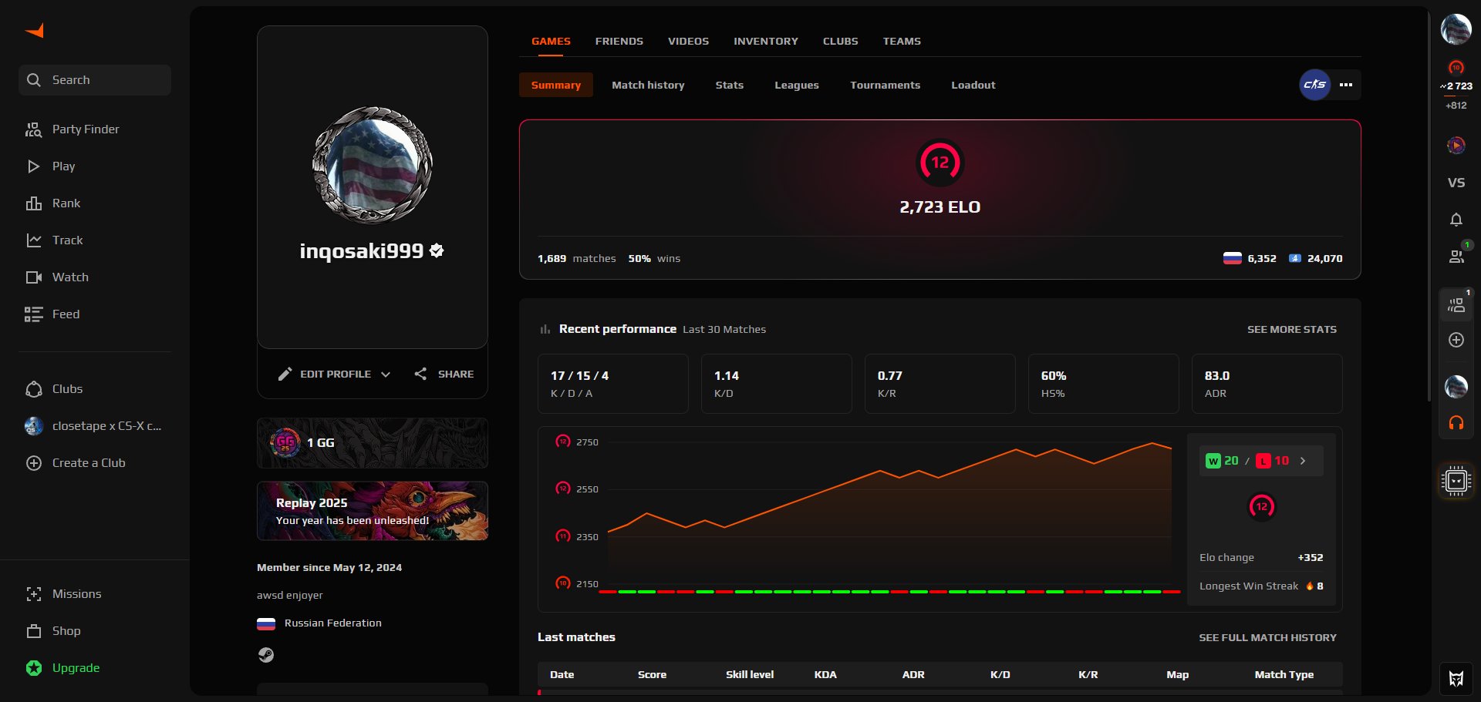The image size is (1481, 702).
Task: Click the 12 ELO level ring gauge
Action: tap(940, 163)
